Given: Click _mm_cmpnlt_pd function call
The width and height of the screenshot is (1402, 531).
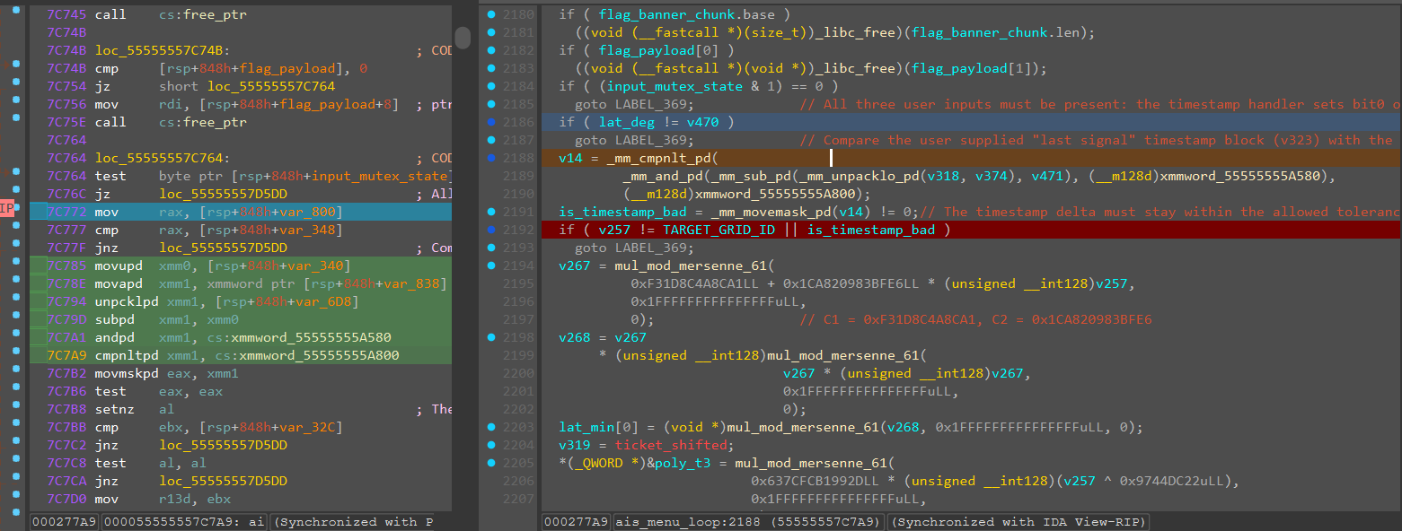Looking at the screenshot, I should coord(657,159).
